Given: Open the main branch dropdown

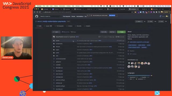Looking at the screenshot, I should coord(56,32).
